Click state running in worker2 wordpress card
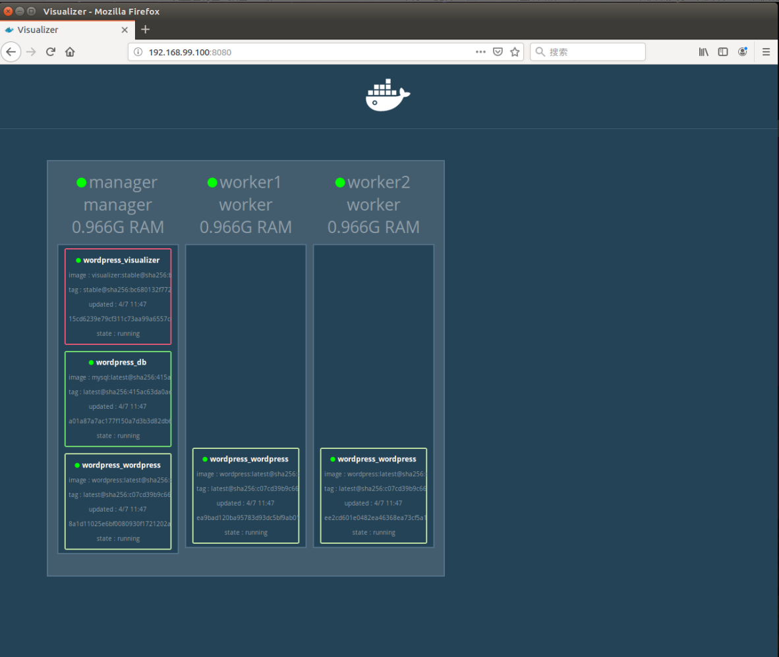779x657 pixels. click(x=374, y=533)
